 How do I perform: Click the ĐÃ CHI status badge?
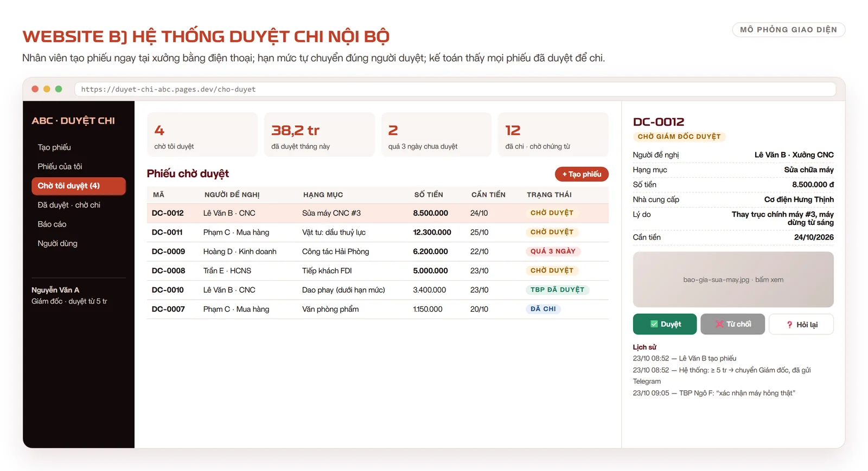coord(543,309)
